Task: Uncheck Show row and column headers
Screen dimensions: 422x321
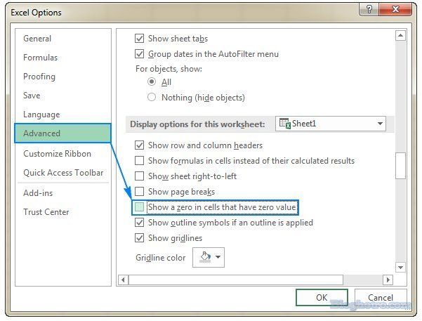Action: coord(139,145)
